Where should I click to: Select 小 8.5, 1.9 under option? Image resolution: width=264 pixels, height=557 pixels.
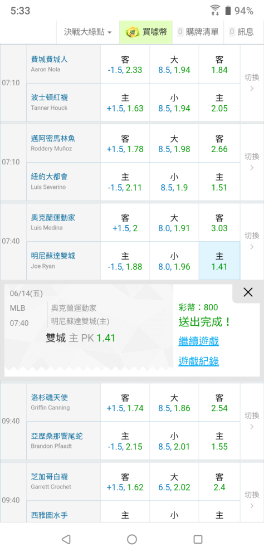tap(174, 182)
